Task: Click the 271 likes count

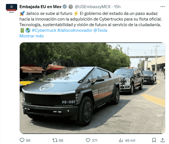Action: click(x=95, y=140)
